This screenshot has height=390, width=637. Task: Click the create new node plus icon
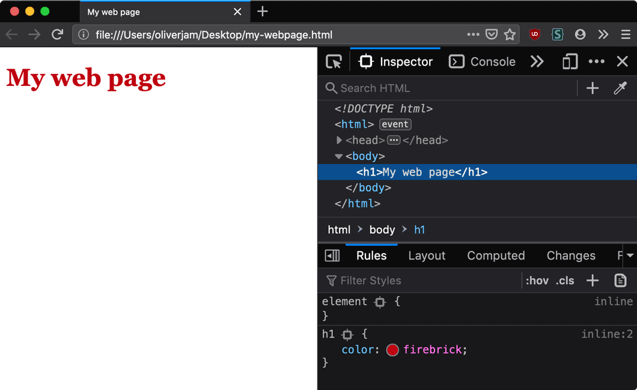[593, 88]
